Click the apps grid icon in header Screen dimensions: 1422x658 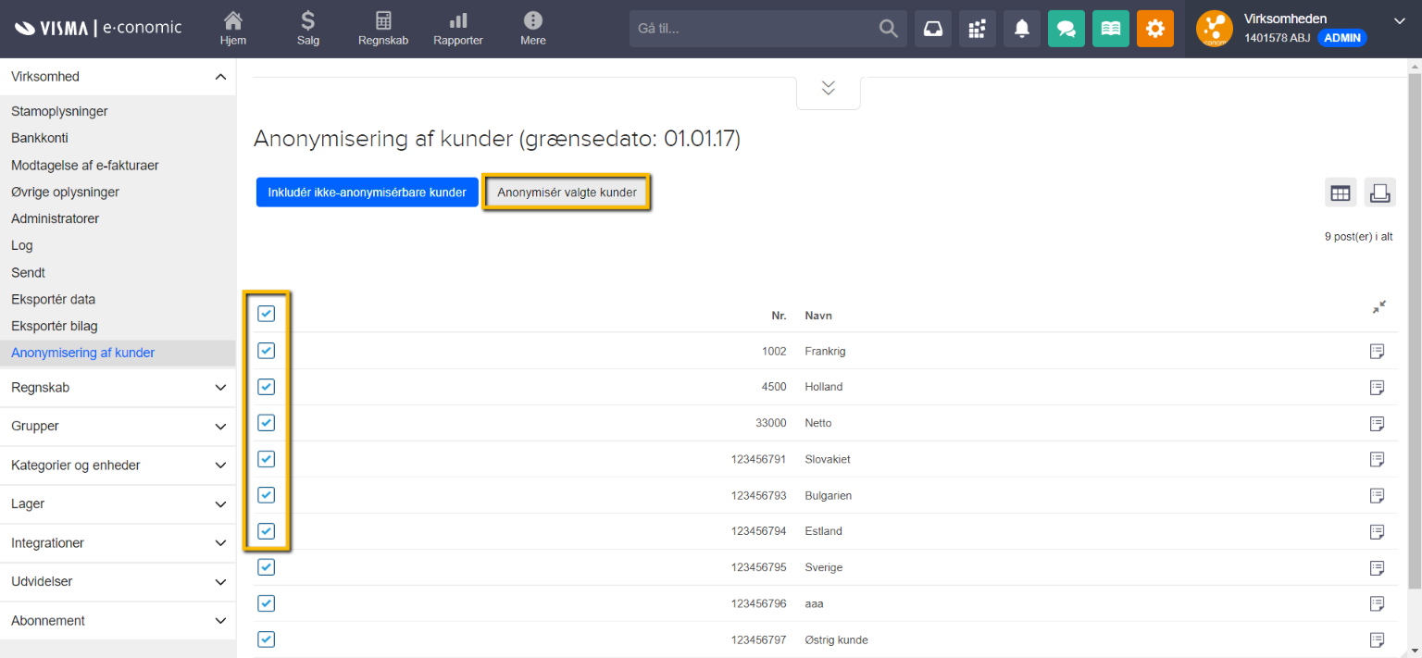pyautogui.click(x=977, y=29)
